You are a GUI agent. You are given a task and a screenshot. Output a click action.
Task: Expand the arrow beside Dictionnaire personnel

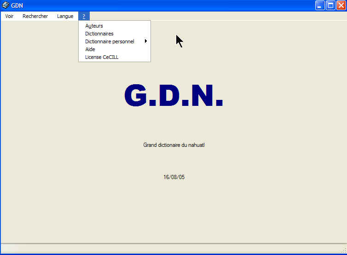(146, 41)
